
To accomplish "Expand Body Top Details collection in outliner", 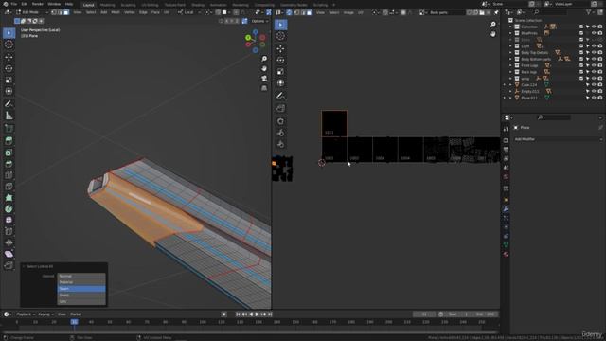I will click(x=510, y=53).
